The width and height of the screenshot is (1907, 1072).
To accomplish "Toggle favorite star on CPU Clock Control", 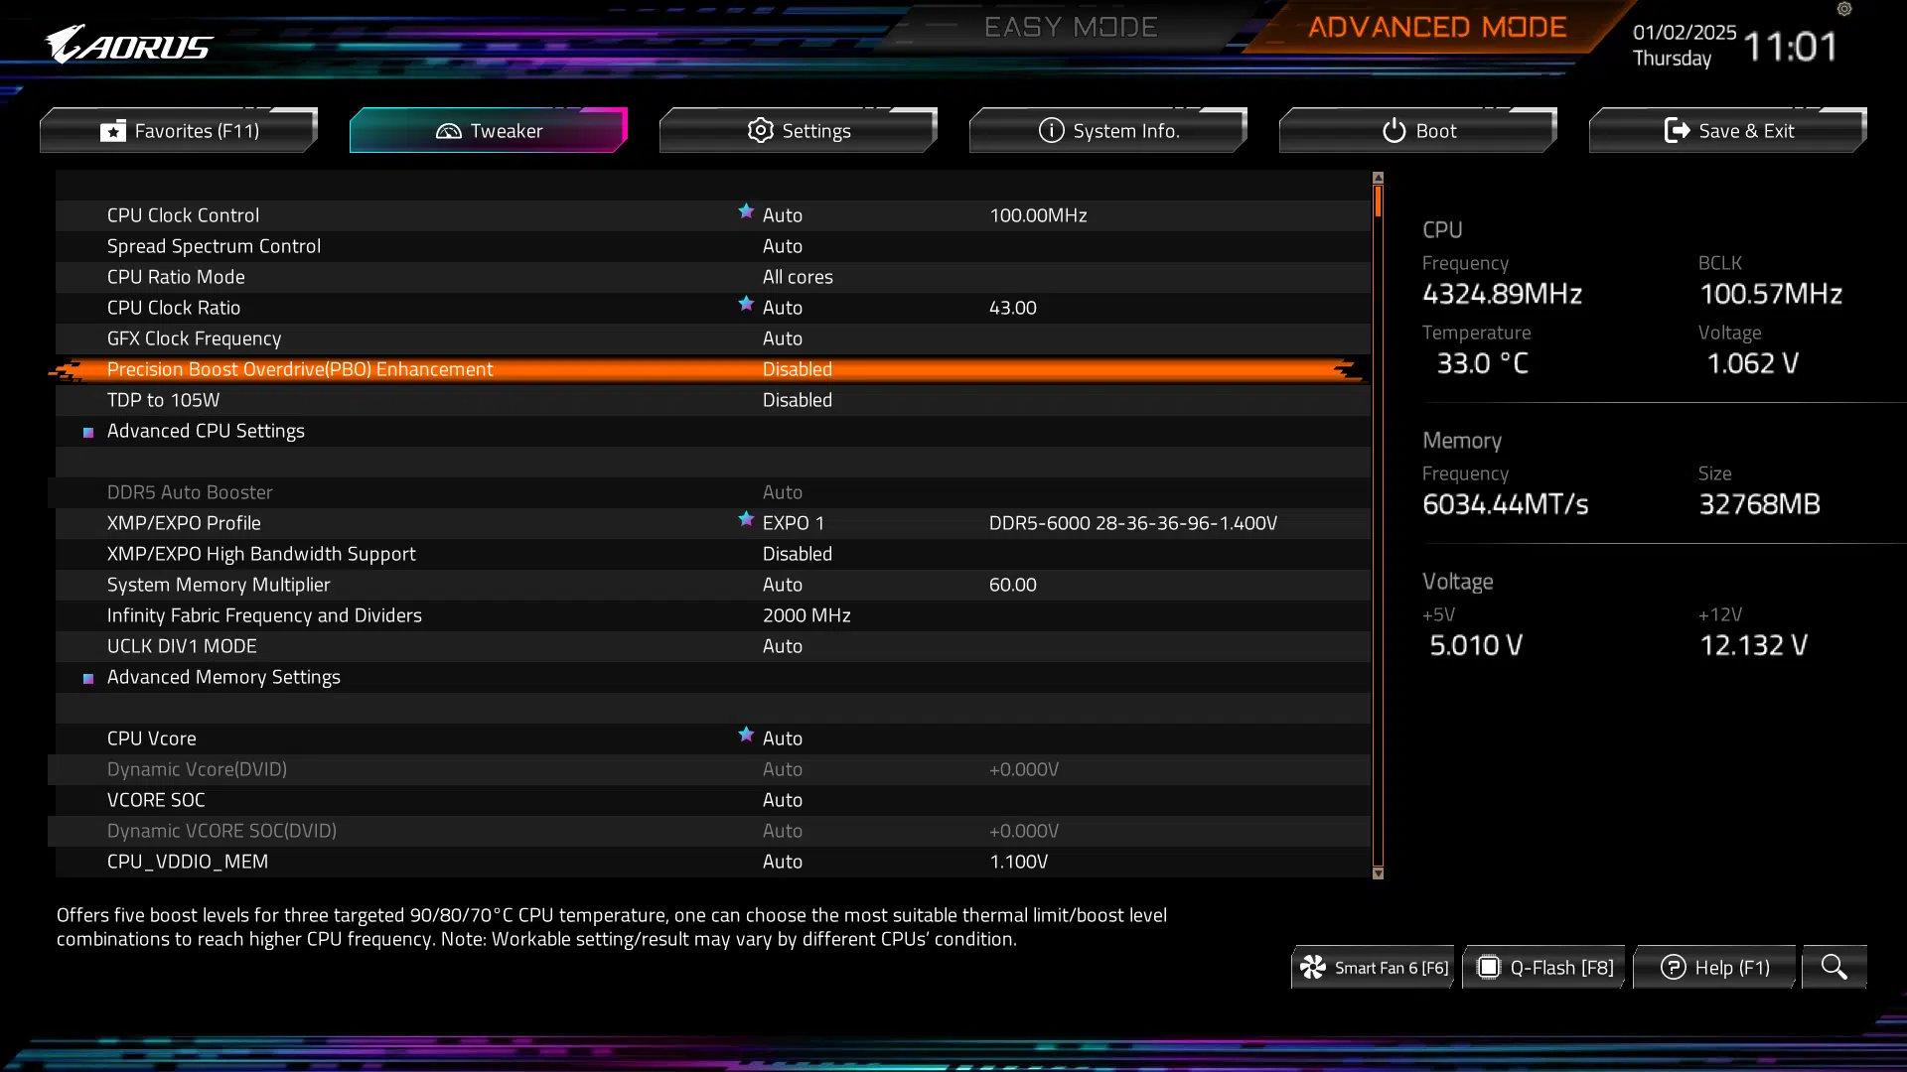I will coord(746,211).
